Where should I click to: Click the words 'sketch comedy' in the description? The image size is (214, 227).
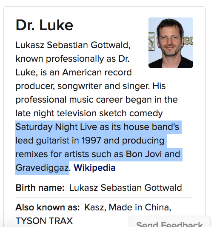(131, 113)
